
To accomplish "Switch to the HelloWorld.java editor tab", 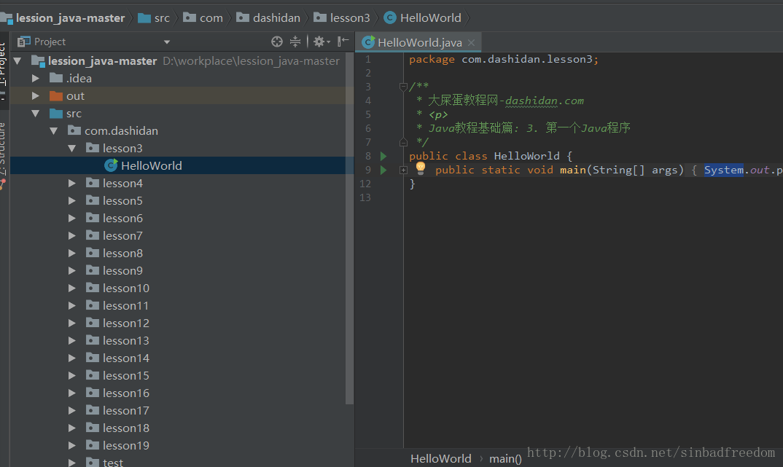I will (418, 42).
